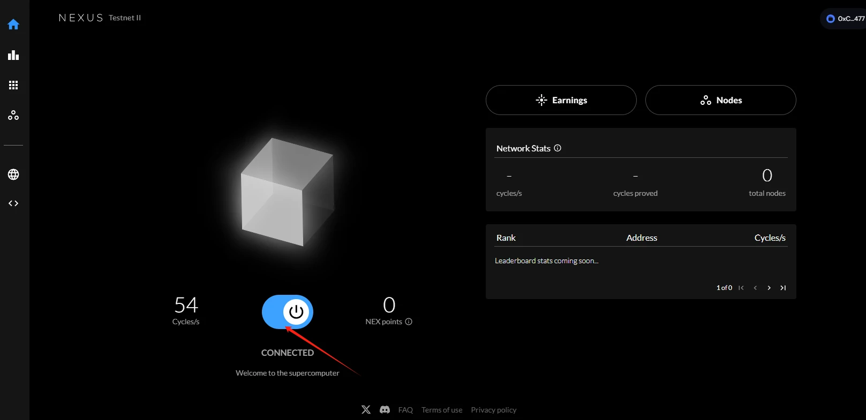Click the grid apps icon in sidebar
This screenshot has height=420, width=866.
13,85
